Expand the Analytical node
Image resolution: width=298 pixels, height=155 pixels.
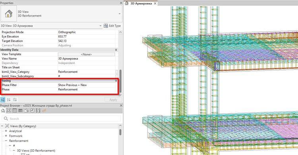coord(6,131)
